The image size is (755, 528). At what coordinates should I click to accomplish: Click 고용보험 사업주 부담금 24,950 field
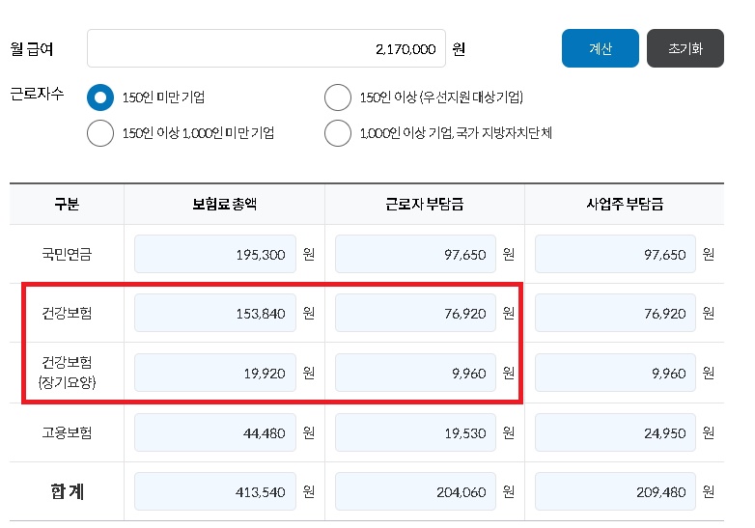click(614, 432)
